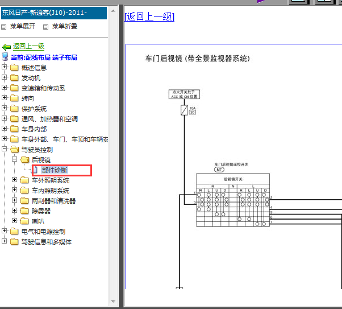Click 菜单展开 to expand all menus
Screen dimensions: 342x309
pyautogui.click(x=23, y=26)
